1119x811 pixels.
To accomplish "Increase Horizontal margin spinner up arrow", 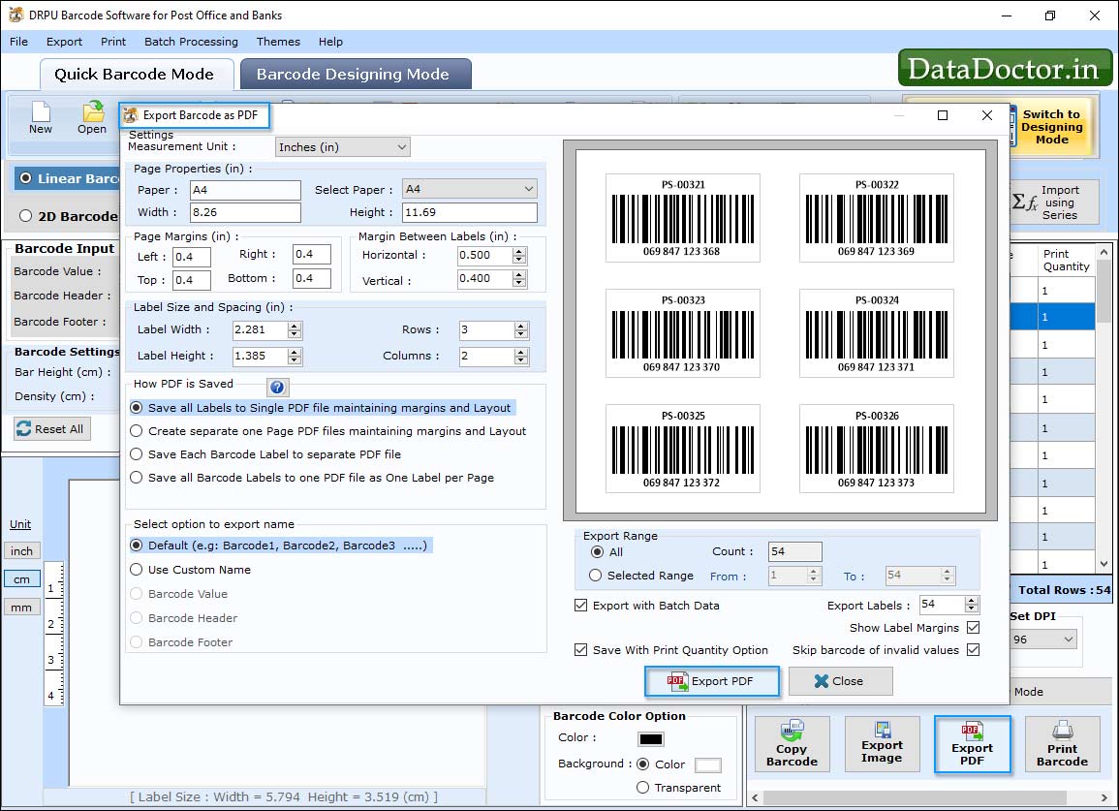I will 519,251.
